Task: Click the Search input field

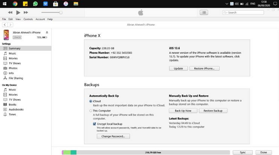Action: [243, 12]
